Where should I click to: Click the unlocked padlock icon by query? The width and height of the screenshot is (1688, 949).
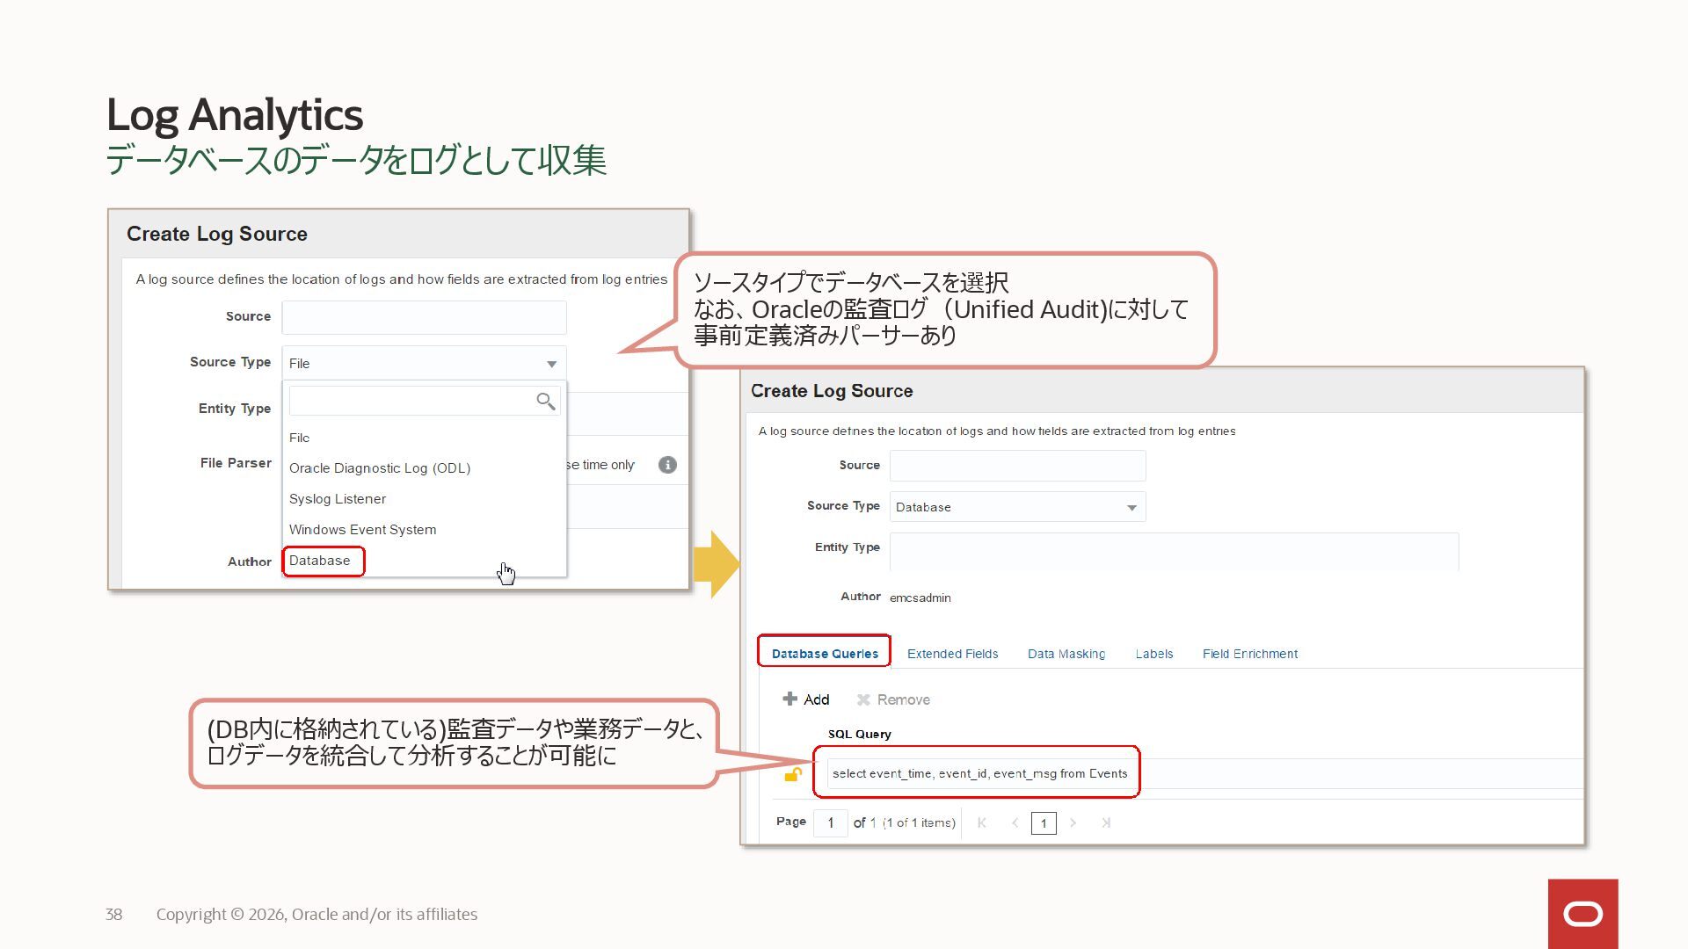point(793,774)
